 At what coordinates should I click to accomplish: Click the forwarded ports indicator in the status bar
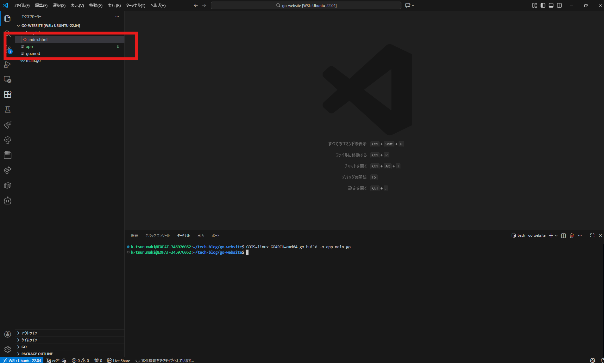[x=98, y=360]
